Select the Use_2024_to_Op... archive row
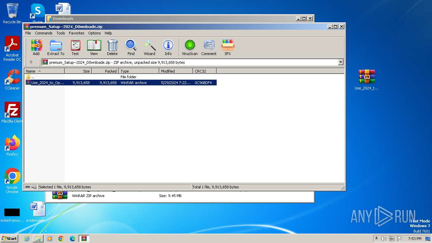The width and height of the screenshot is (432, 243). [120, 83]
